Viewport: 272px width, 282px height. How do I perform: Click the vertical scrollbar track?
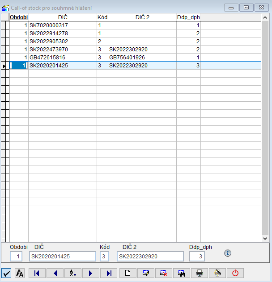click(265, 128)
